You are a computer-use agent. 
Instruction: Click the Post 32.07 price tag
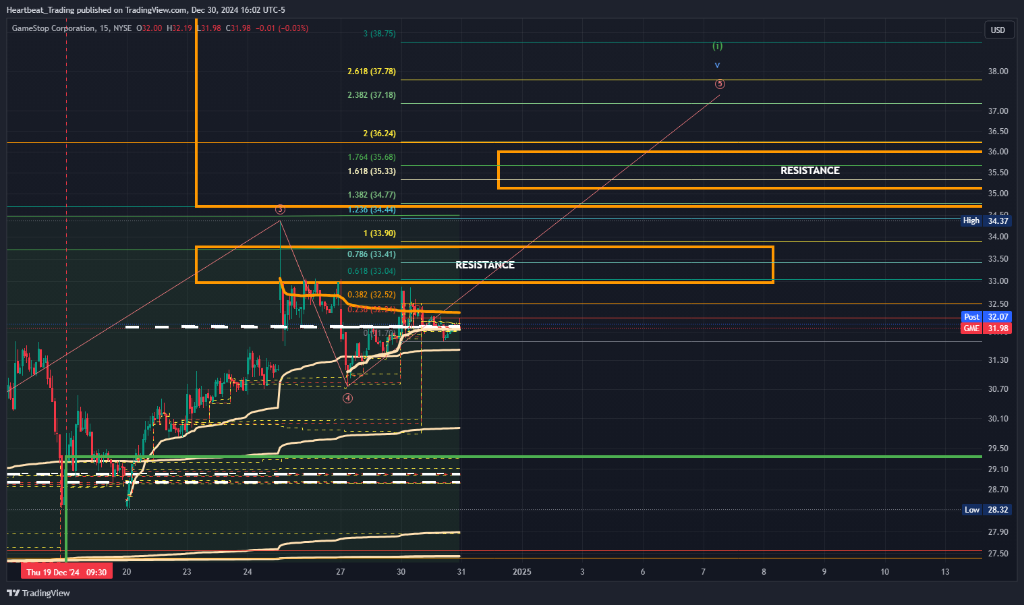986,316
